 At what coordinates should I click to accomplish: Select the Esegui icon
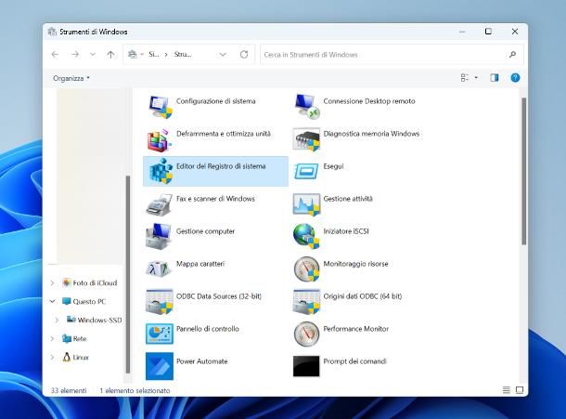tap(306, 171)
